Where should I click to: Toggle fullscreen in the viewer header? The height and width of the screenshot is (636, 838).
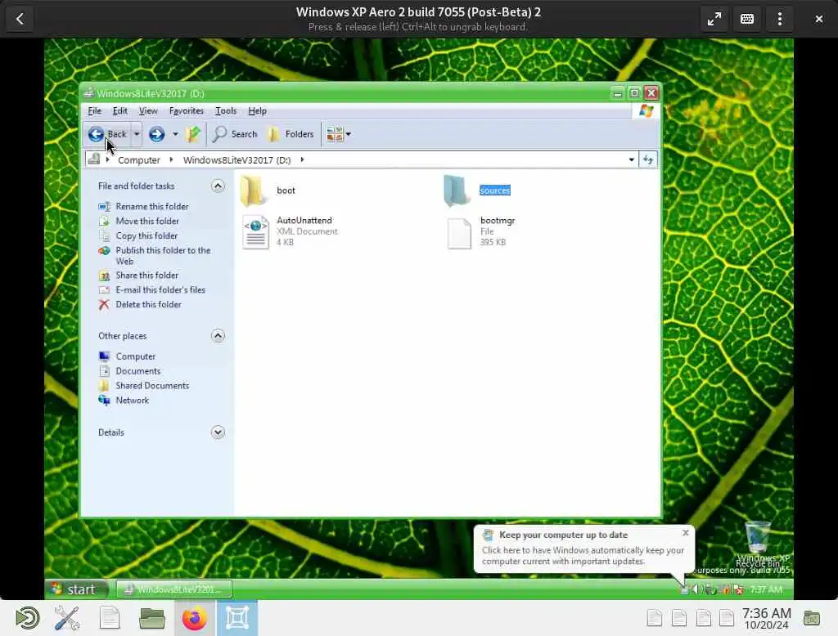[x=714, y=20]
